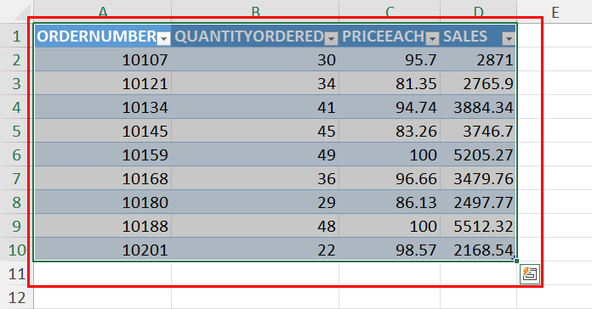Open the SALES filter dropdown
Screen dimensions: 592x309
click(x=509, y=38)
